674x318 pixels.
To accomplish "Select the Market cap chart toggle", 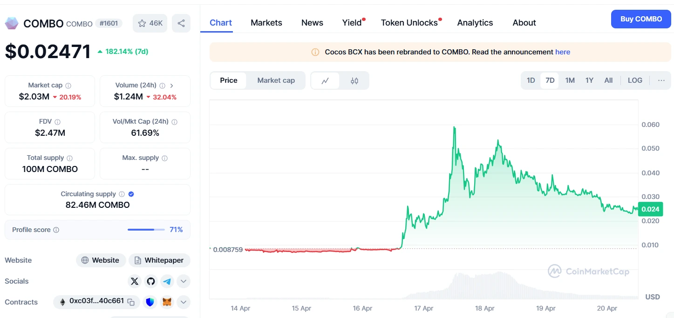I will [276, 80].
